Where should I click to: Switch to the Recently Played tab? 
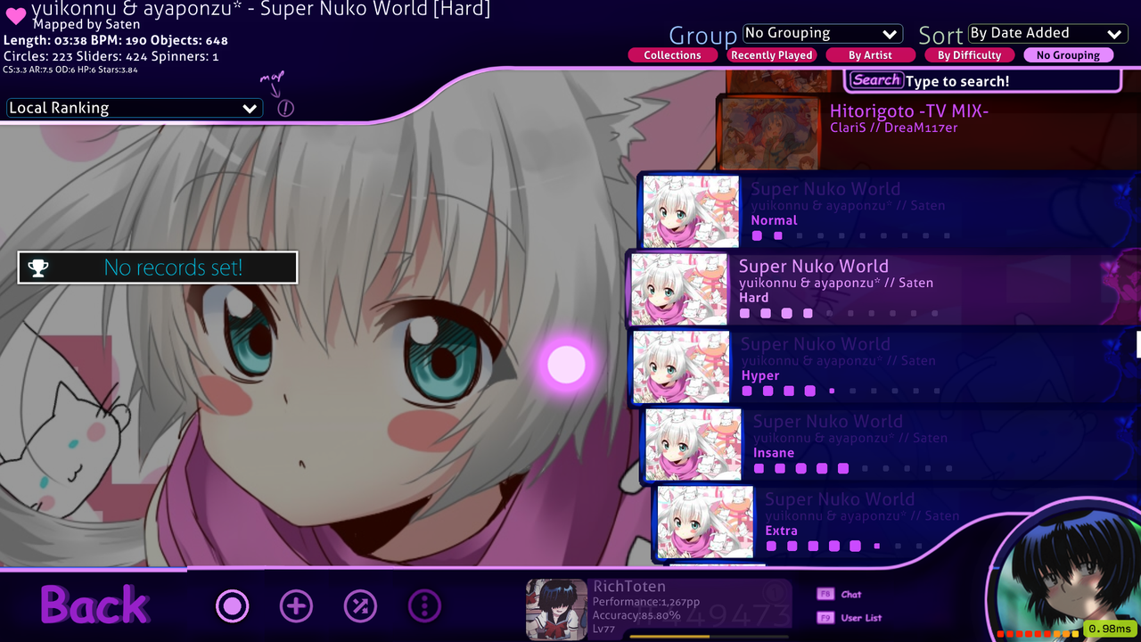click(772, 55)
